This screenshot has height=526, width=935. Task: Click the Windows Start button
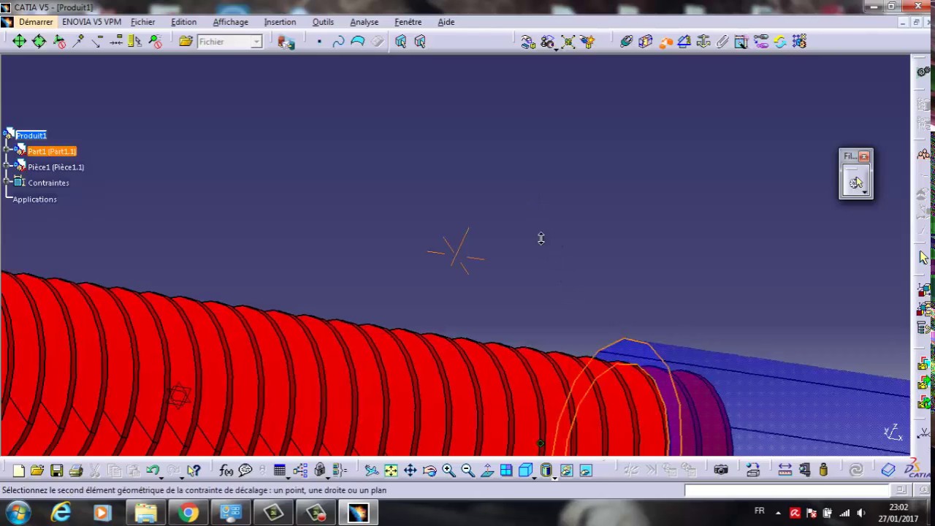coord(18,513)
